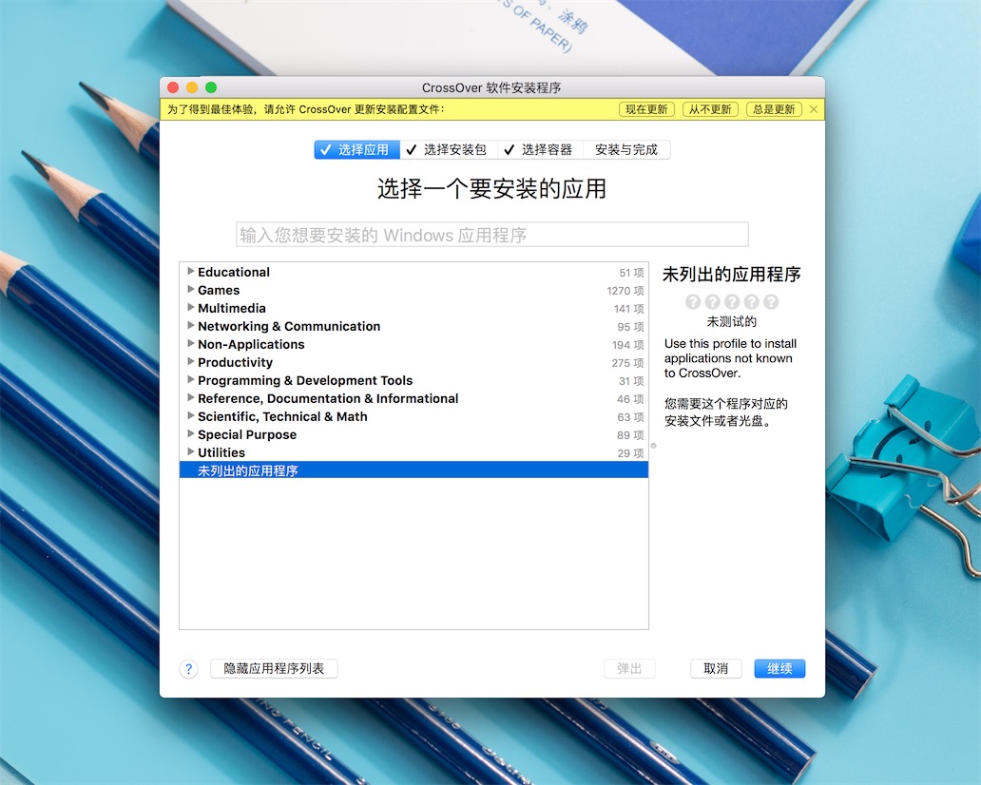Switch to the 选择安装包 step tab
Image resolution: width=981 pixels, height=785 pixels.
pyautogui.click(x=449, y=149)
